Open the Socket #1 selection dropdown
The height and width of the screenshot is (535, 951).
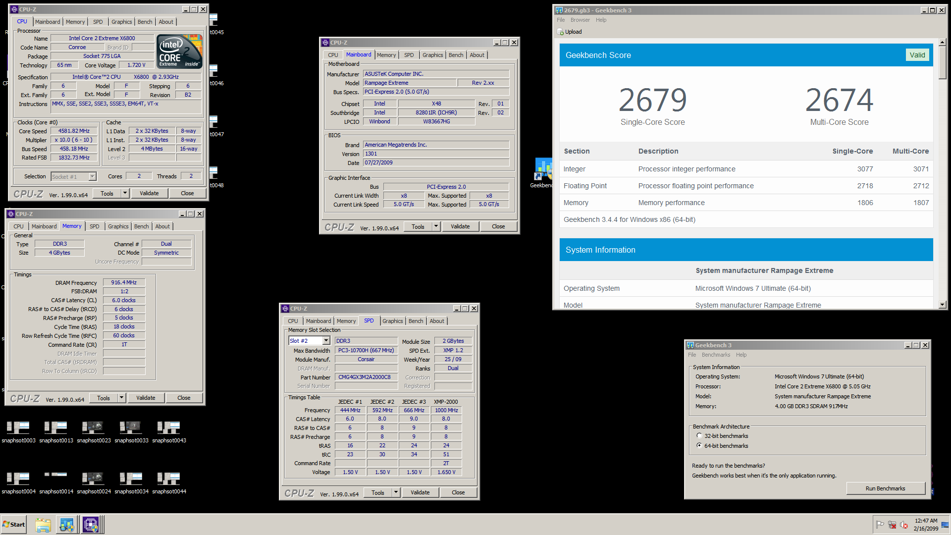pos(92,176)
